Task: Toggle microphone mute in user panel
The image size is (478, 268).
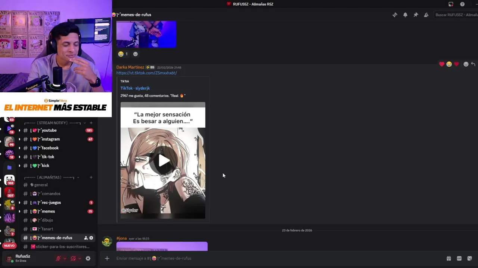Action: click(58, 258)
